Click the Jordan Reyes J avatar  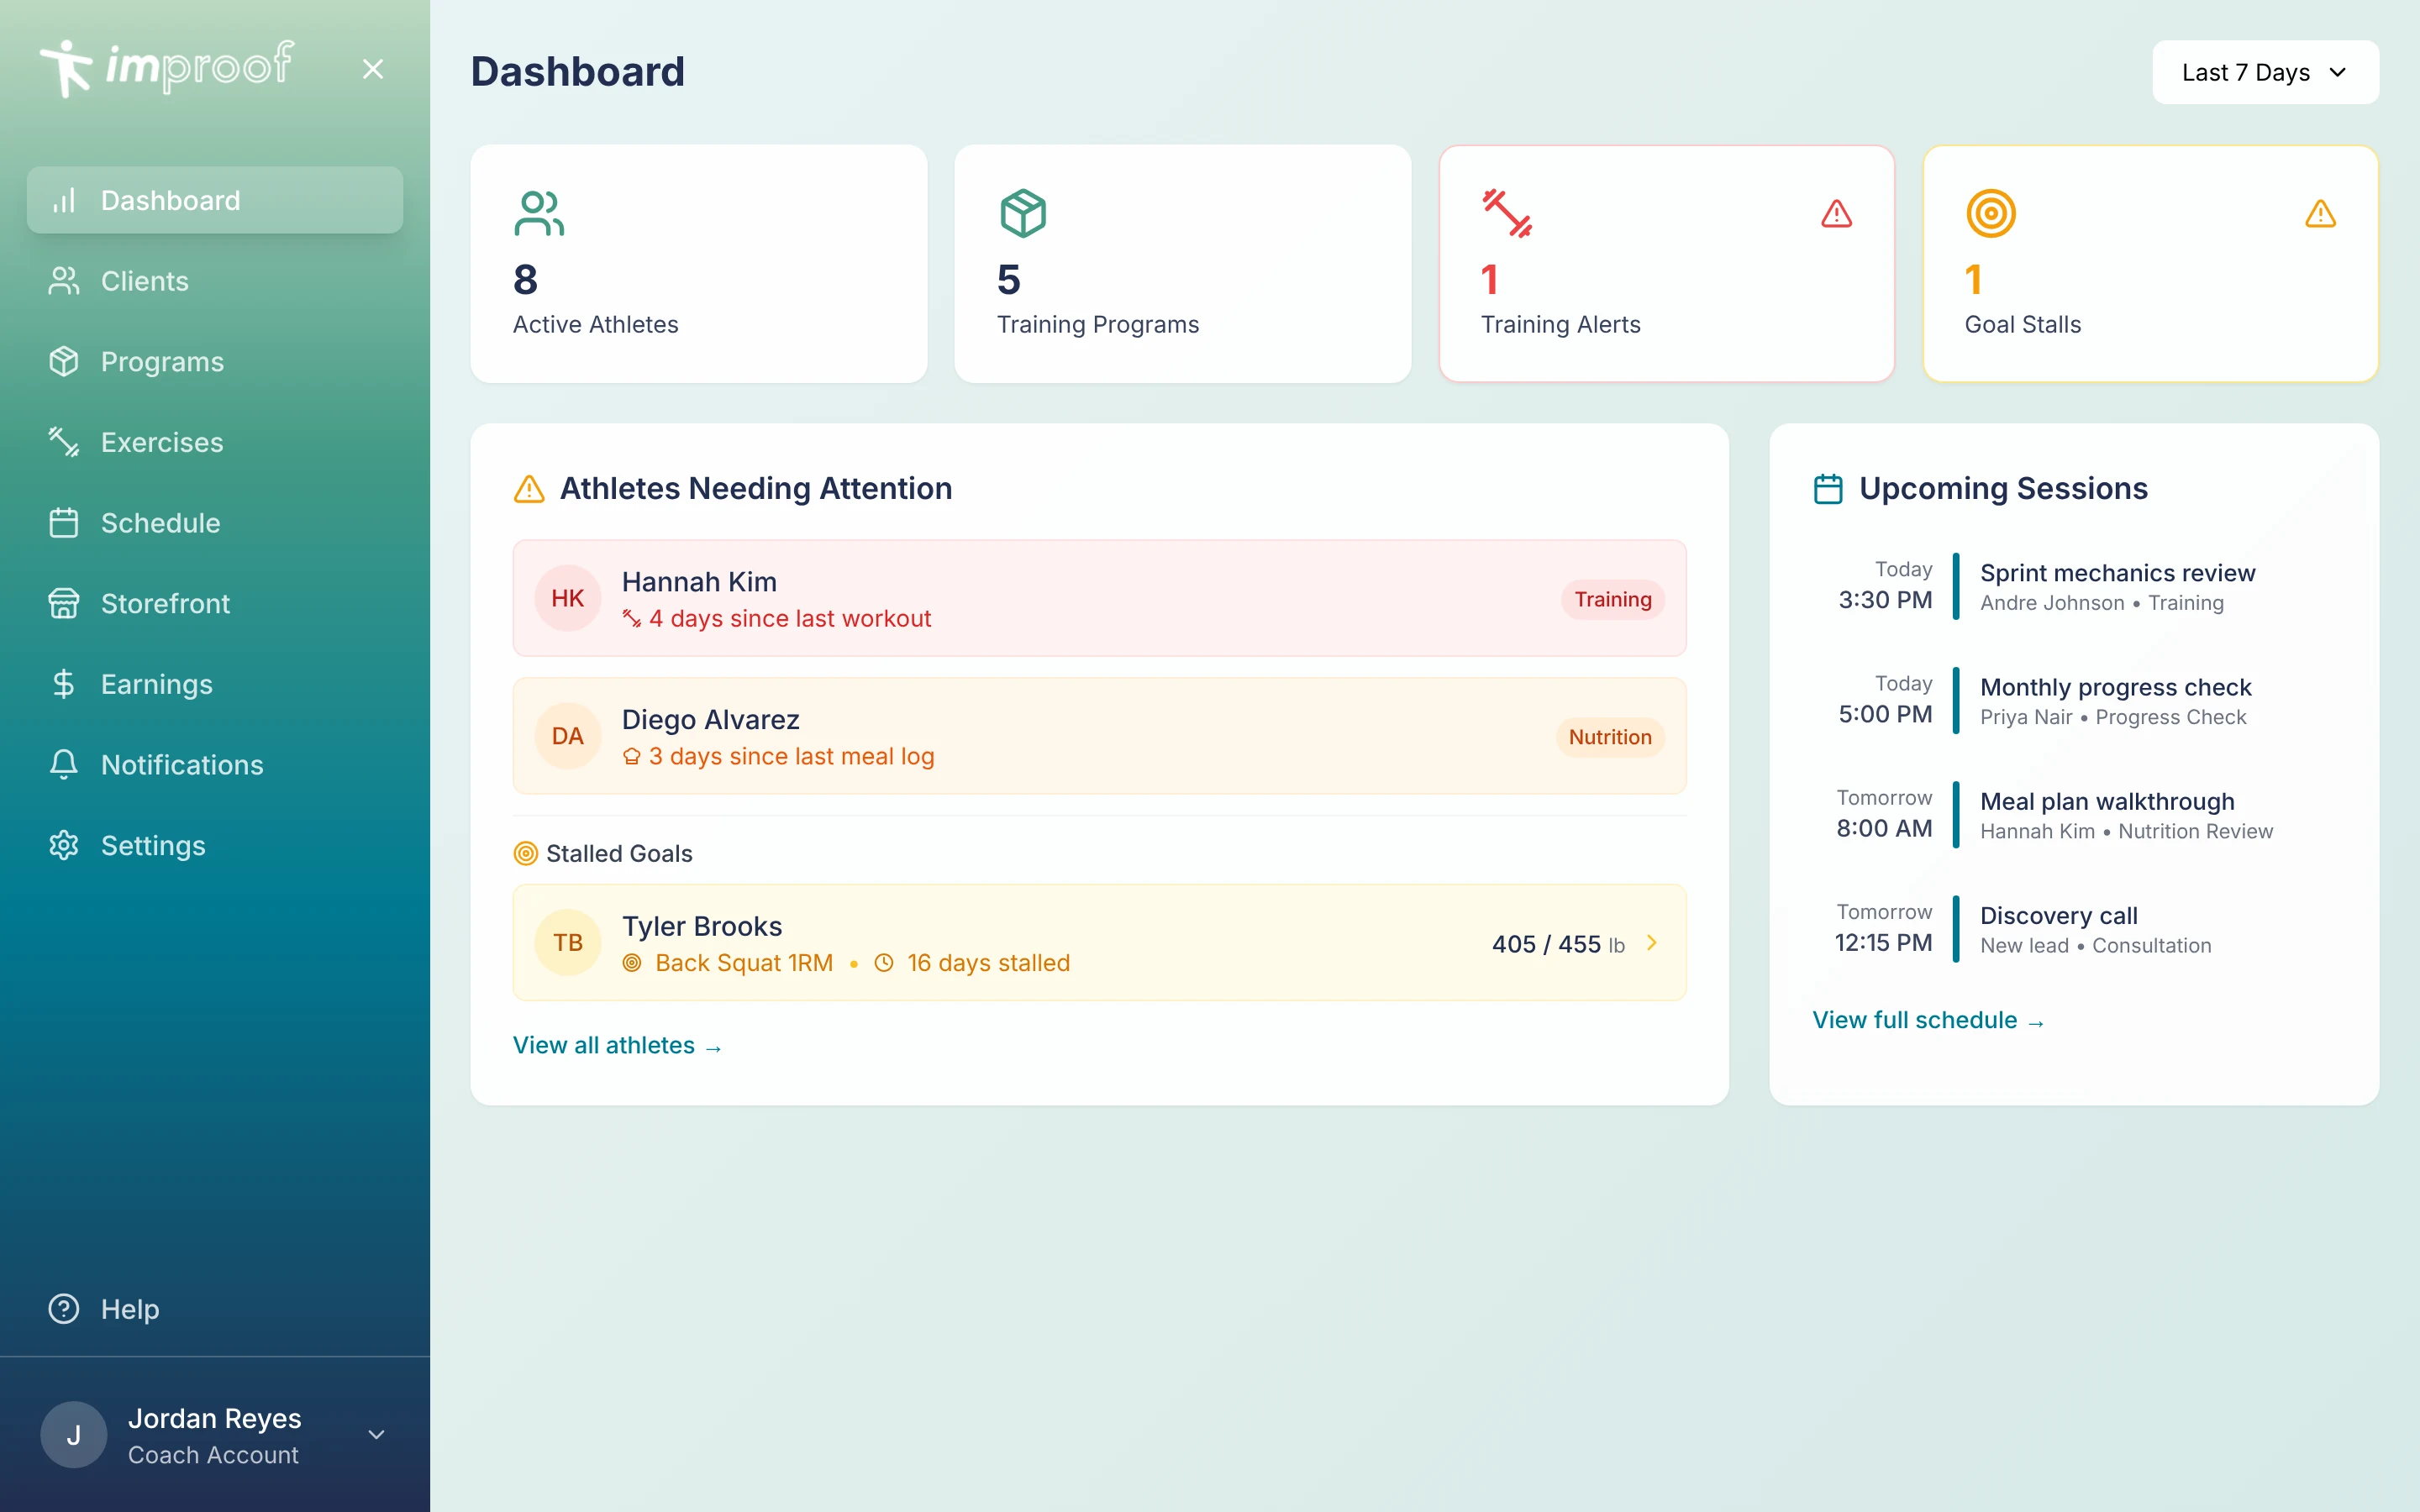[x=74, y=1435]
